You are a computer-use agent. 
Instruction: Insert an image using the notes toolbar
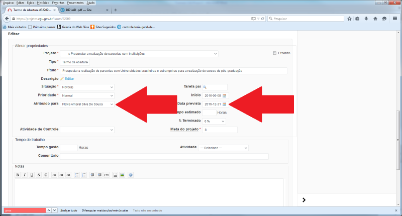122,175
